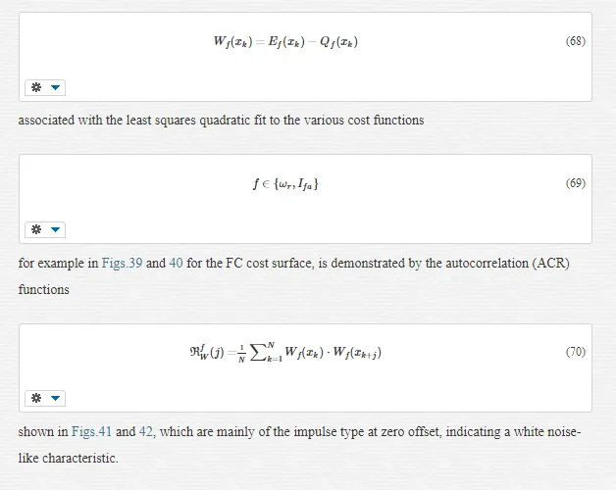Click the 'least squares quadratic fit' sentence

[221, 120]
